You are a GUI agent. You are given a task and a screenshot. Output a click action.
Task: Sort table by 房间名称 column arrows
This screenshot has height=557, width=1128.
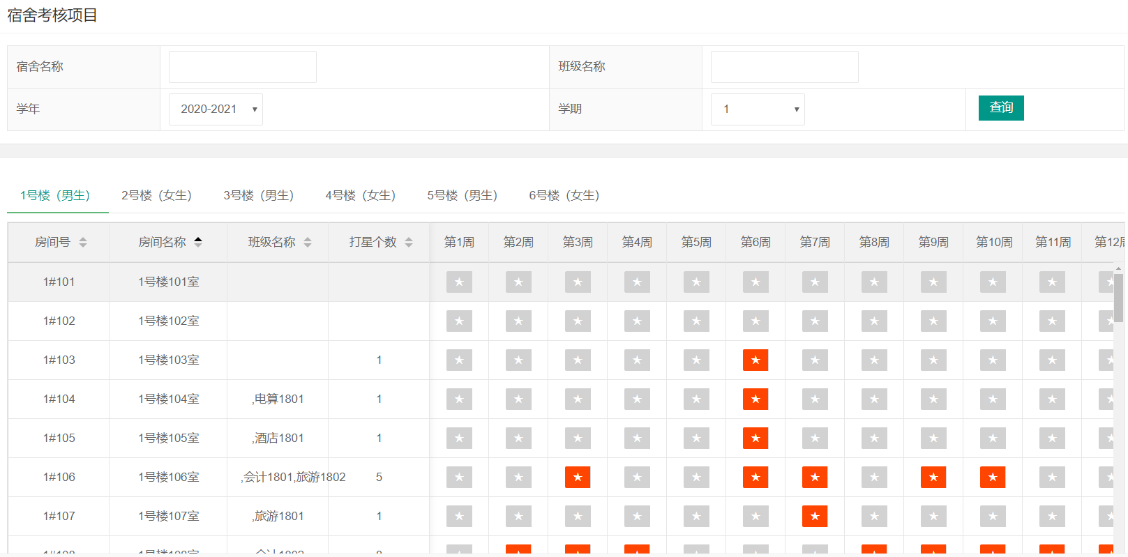pos(198,242)
